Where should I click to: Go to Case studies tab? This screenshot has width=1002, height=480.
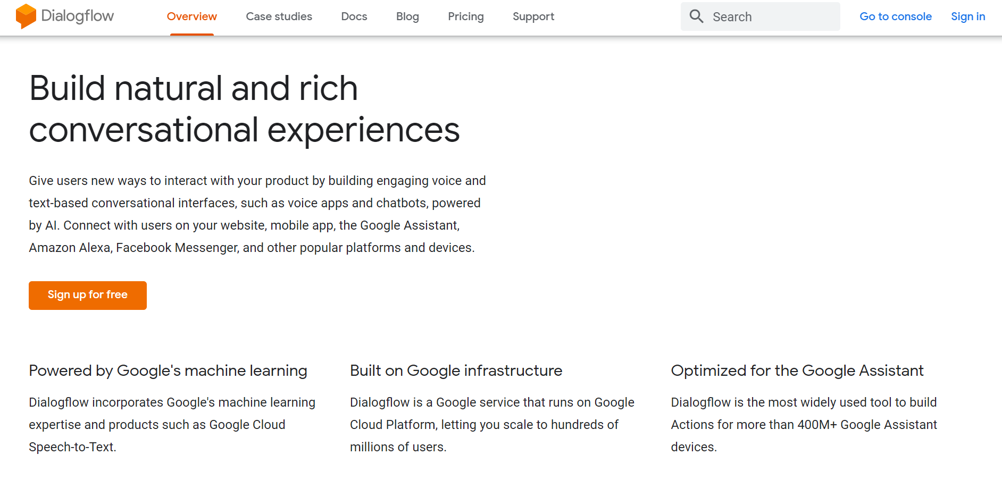pos(279,16)
